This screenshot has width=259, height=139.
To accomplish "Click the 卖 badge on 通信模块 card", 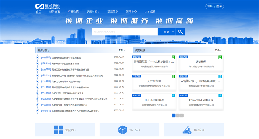I will (x=220, y=57).
